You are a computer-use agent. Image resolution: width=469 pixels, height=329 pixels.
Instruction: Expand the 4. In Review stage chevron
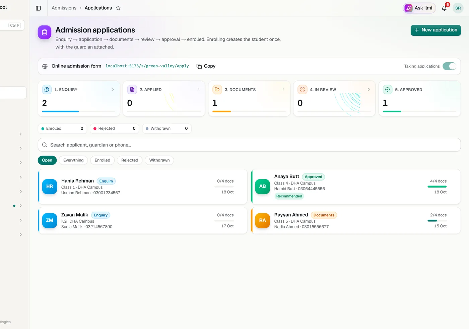(369, 90)
